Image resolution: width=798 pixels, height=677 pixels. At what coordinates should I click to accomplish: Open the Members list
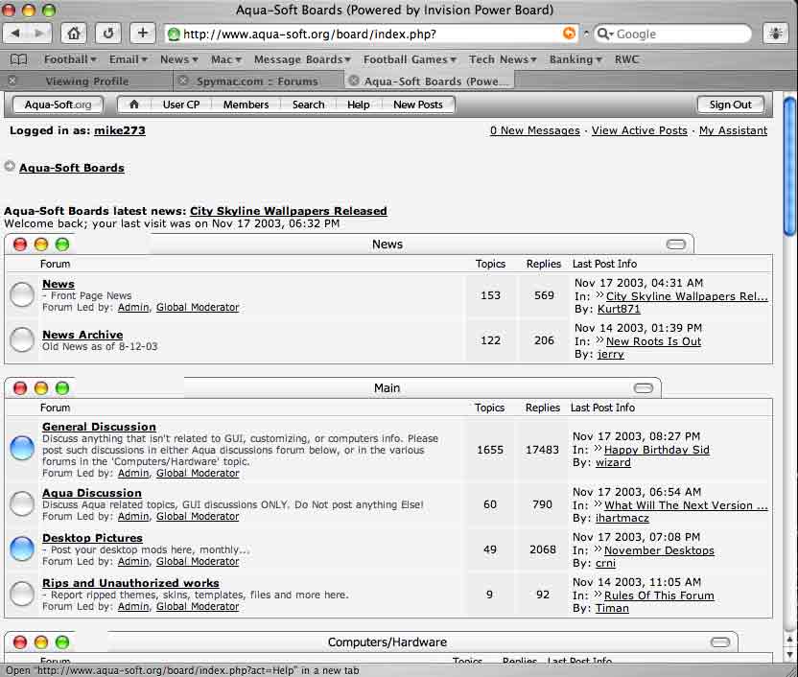pos(246,105)
